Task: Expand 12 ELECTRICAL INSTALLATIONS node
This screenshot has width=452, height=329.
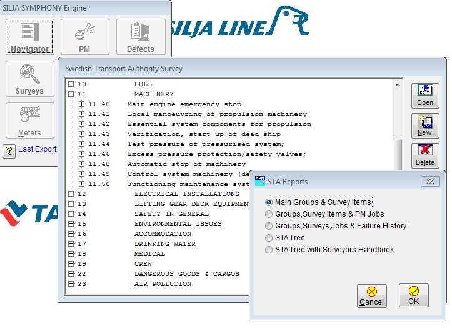Action: coord(71,194)
